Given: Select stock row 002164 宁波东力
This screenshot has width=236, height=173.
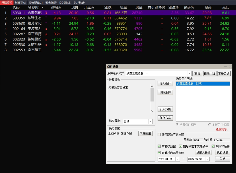Looking at the screenshot, I should pyautogui.click(x=118, y=29).
